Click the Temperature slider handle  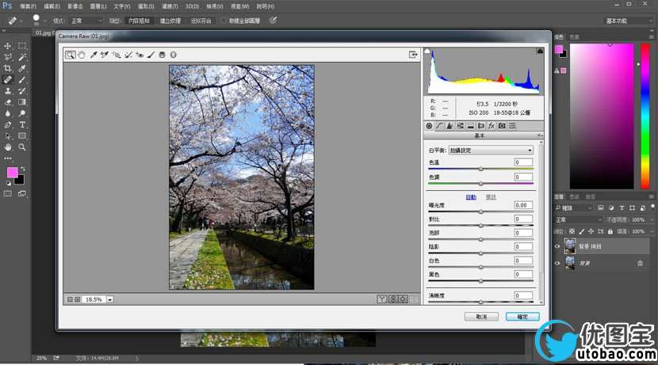481,169
